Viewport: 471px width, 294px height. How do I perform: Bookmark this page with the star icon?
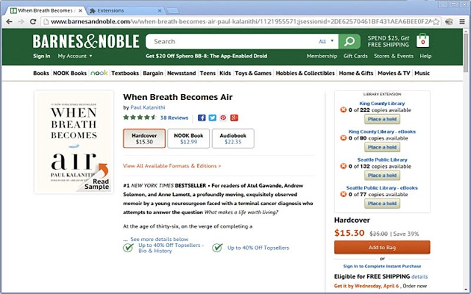coord(437,22)
